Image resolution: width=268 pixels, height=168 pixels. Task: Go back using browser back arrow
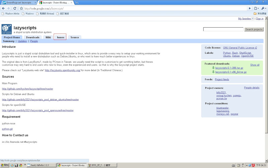[x=3, y=8]
